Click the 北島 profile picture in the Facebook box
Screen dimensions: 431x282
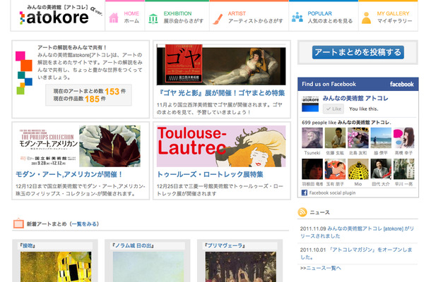358,138
